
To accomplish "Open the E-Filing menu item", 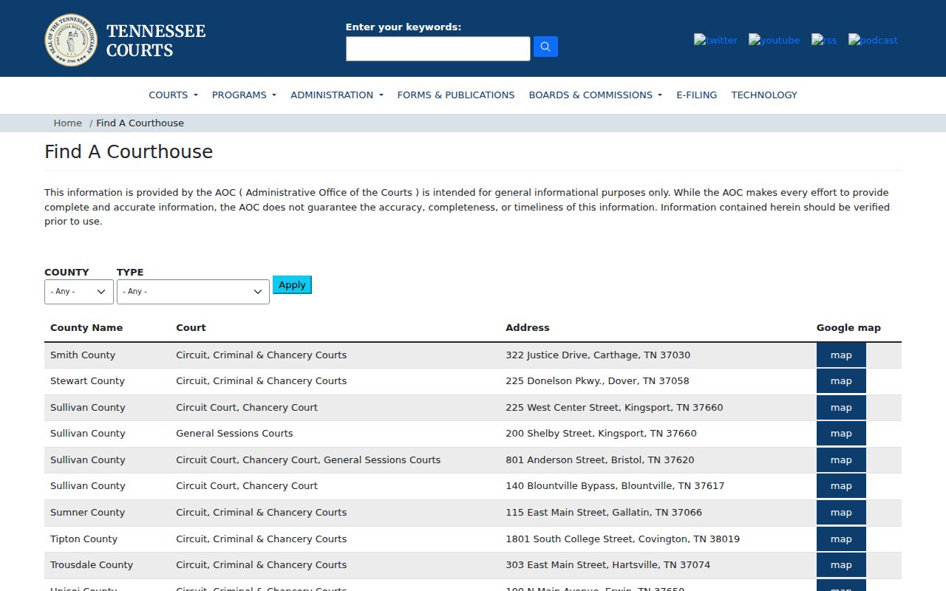I will tap(696, 95).
